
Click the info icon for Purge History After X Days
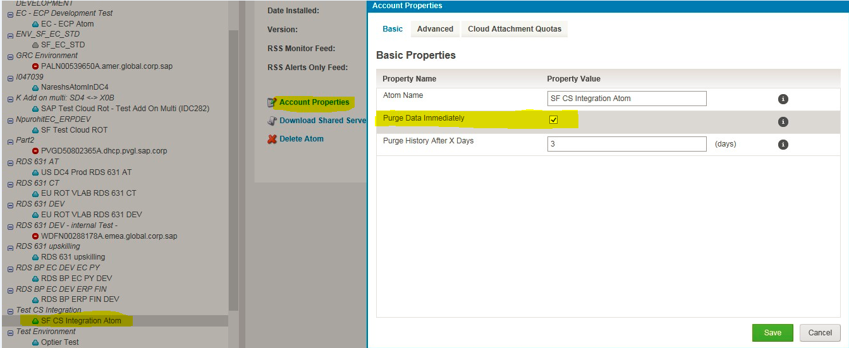point(783,145)
